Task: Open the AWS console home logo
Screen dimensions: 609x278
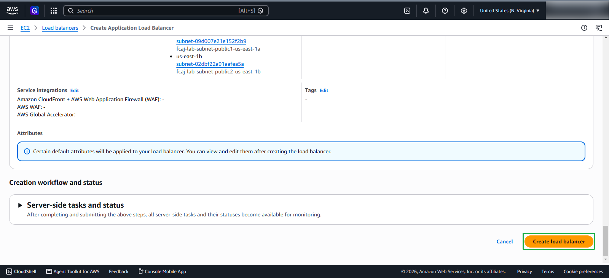Action: (12, 11)
